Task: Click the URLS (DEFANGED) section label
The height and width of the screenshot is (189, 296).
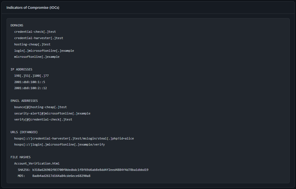Action: point(24,132)
